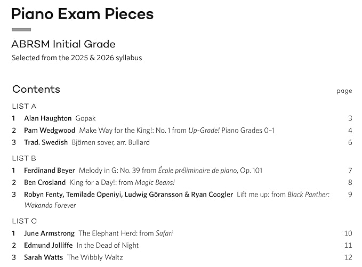Click page number 12 for The Wibbly Waltz
The image size is (362, 267).
pyautogui.click(x=349, y=257)
